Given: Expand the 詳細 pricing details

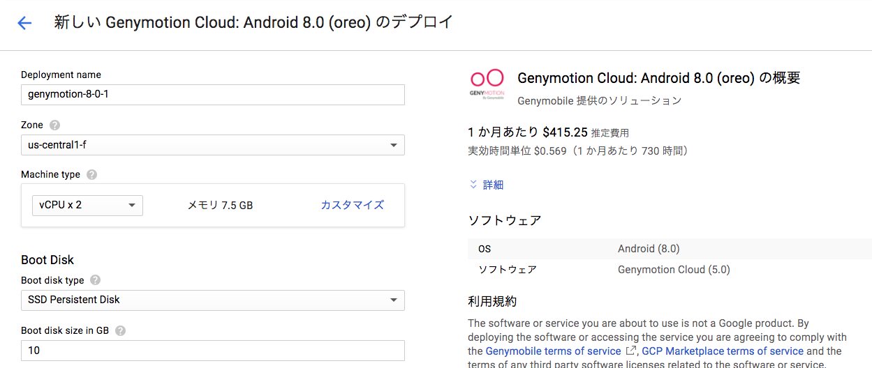Looking at the screenshot, I should (486, 185).
